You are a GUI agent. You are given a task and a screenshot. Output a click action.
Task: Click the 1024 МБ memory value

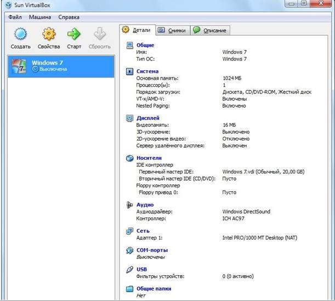(232, 79)
